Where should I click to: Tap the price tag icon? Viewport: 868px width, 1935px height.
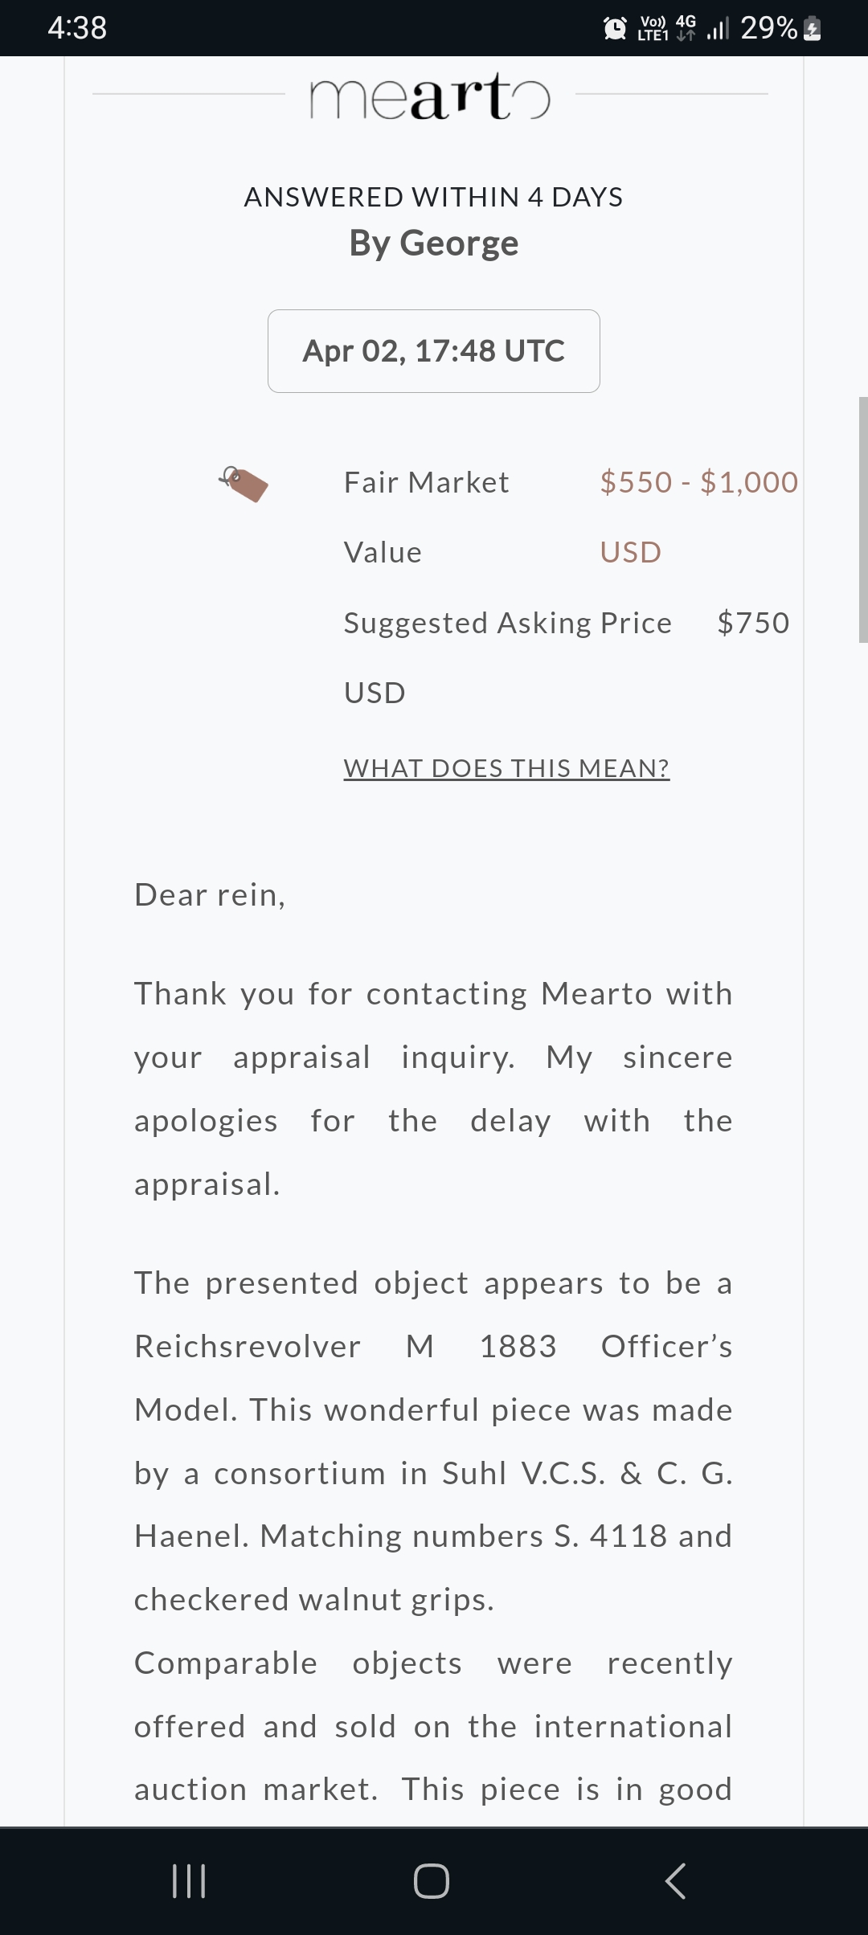point(244,484)
